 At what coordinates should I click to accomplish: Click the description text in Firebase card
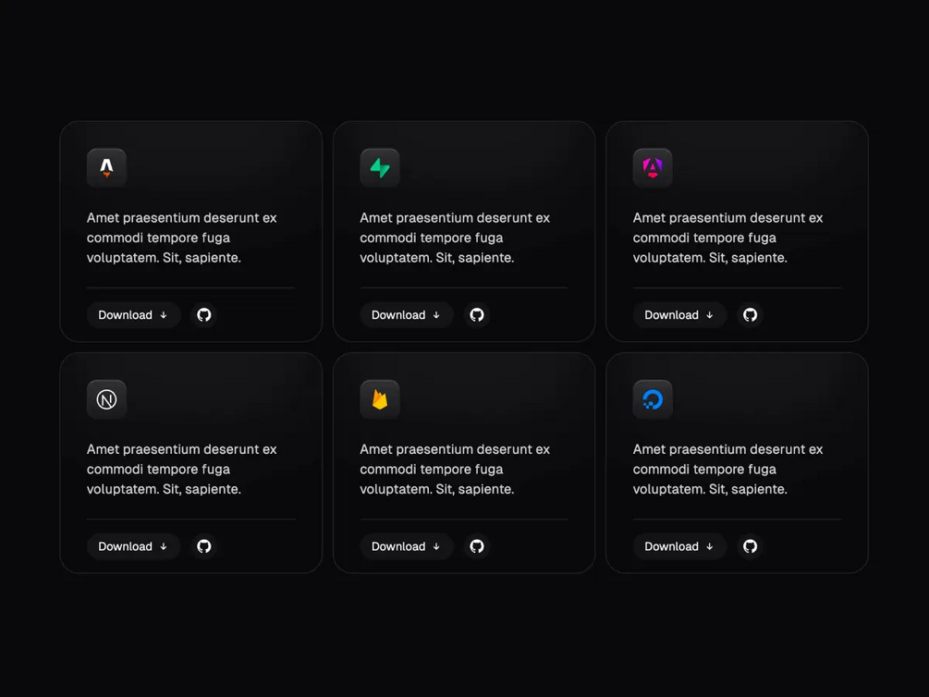(455, 470)
